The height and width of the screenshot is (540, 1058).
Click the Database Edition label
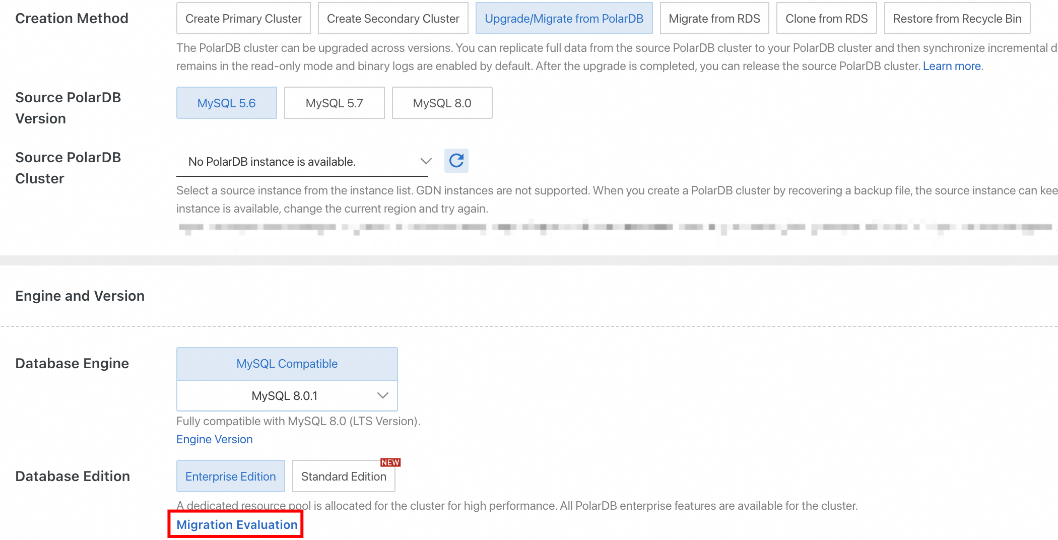tap(73, 476)
